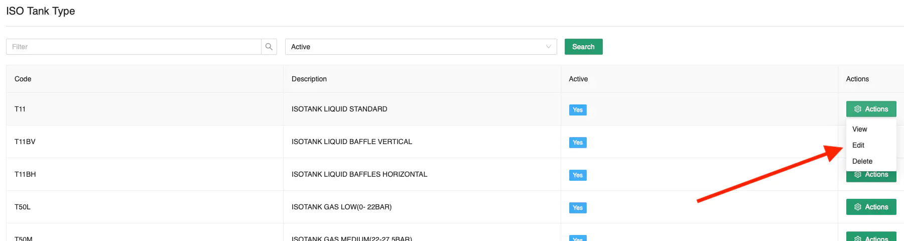The height and width of the screenshot is (241, 904).
Task: Select the T11BH code cell
Action: [25, 174]
